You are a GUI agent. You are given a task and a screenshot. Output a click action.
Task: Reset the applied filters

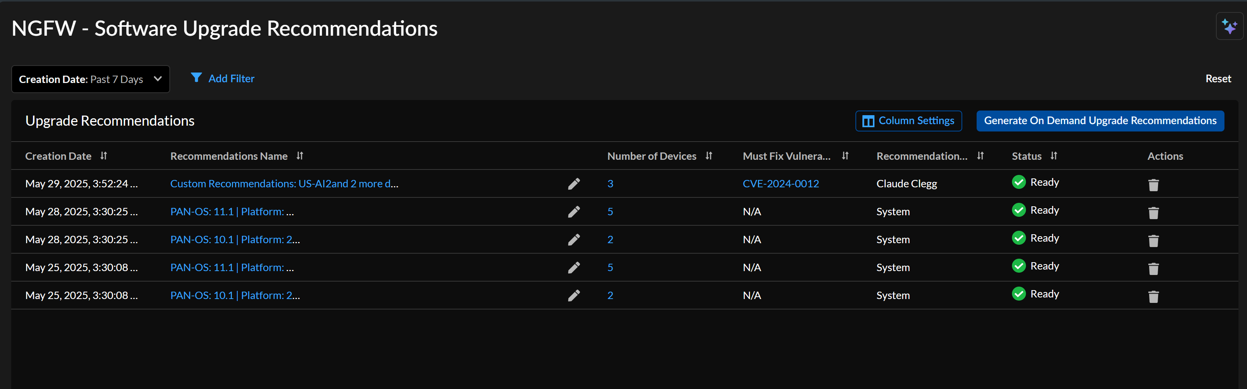click(1217, 79)
